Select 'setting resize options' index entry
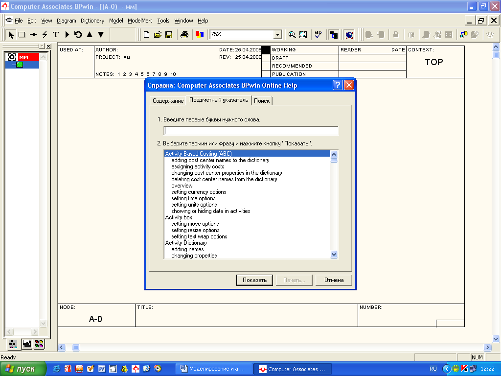The height and width of the screenshot is (376, 501). coord(196,230)
